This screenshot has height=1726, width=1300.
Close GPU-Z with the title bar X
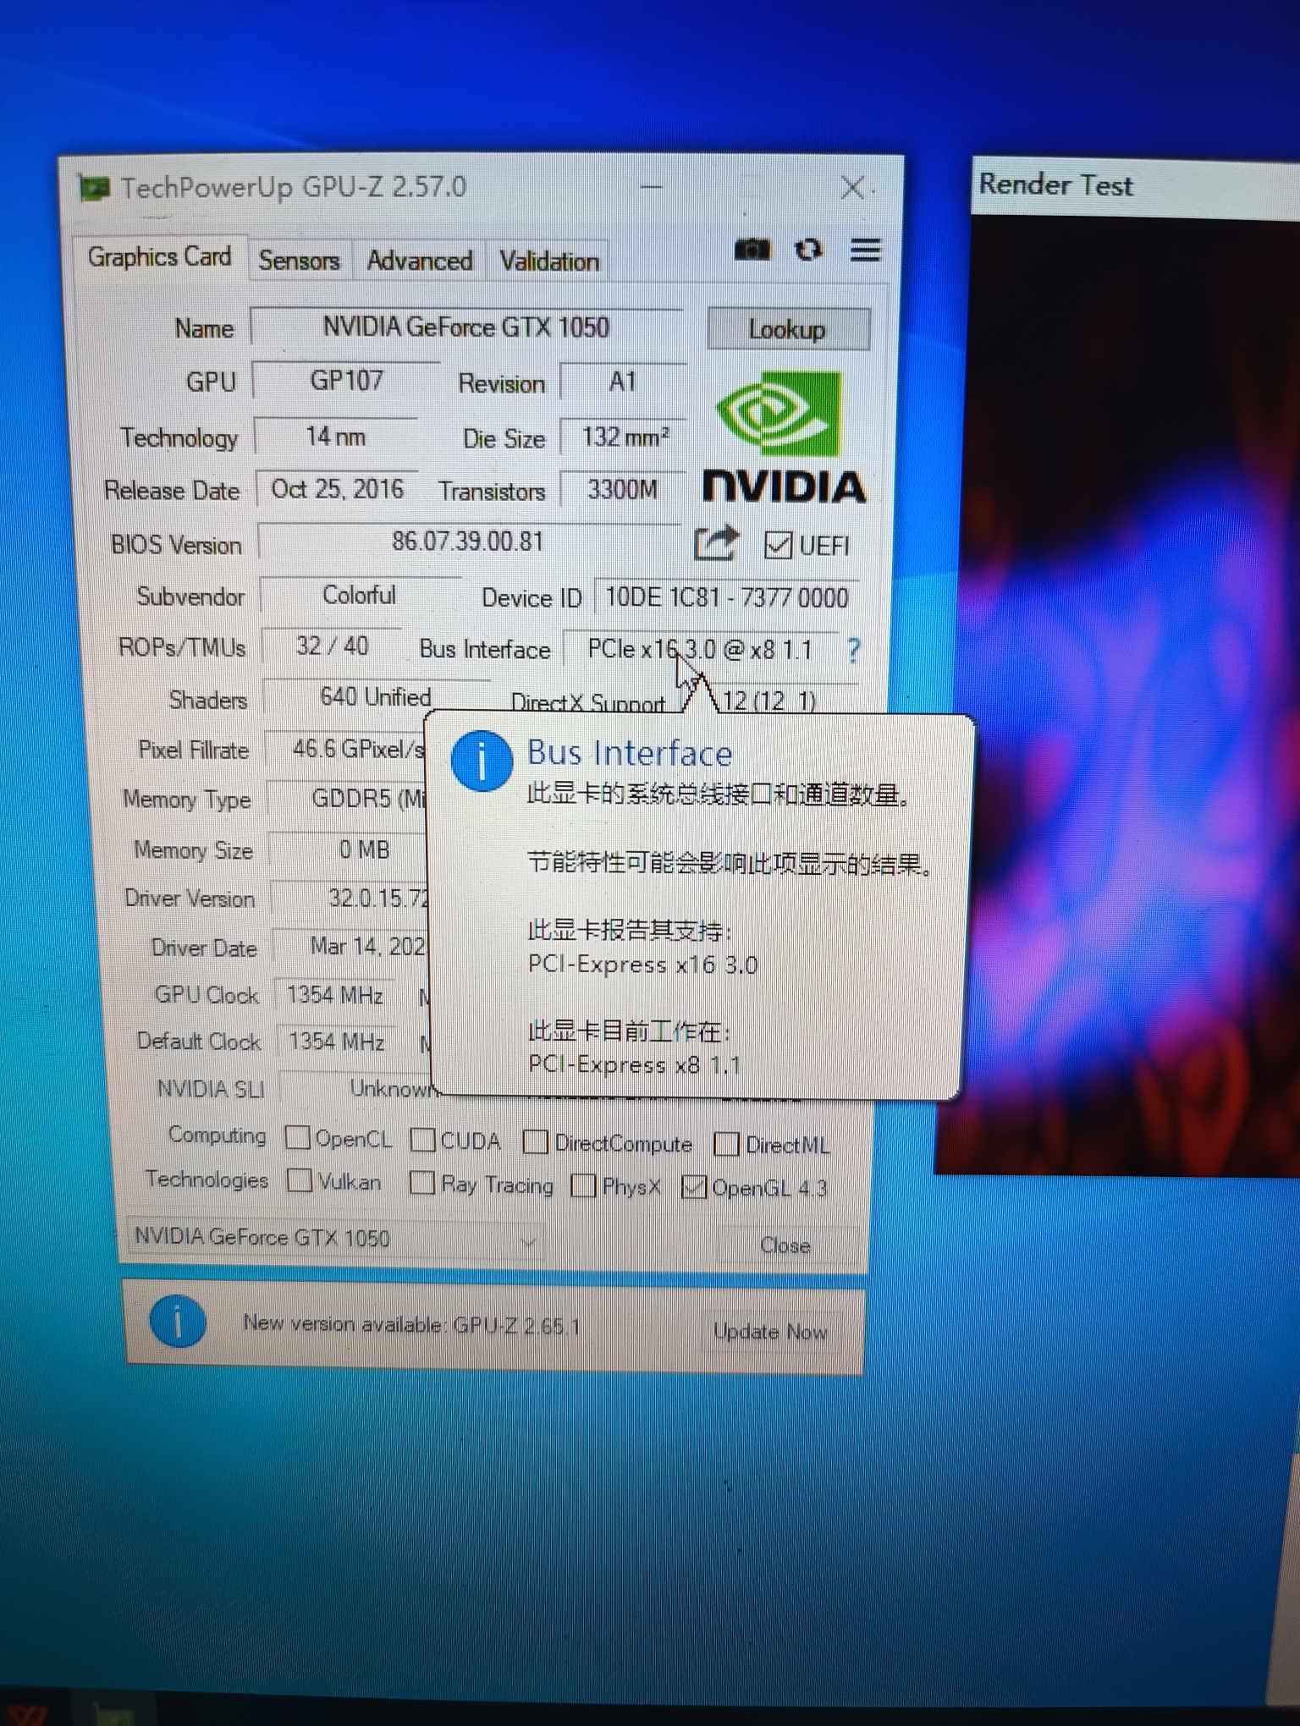pos(852,188)
